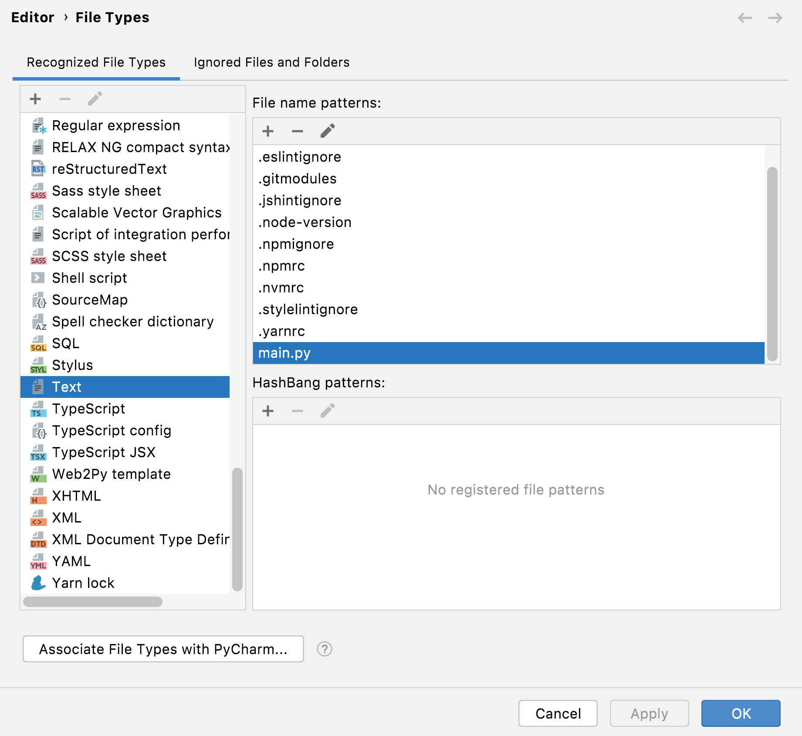Remove the selected file type
Viewport: 802px width, 736px height.
64,99
